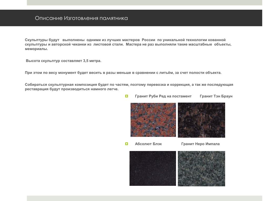The height and width of the screenshot is (201, 269).
Task: Click paragraph starting Собираться скульптурная композиция
Action: [x=129, y=87]
